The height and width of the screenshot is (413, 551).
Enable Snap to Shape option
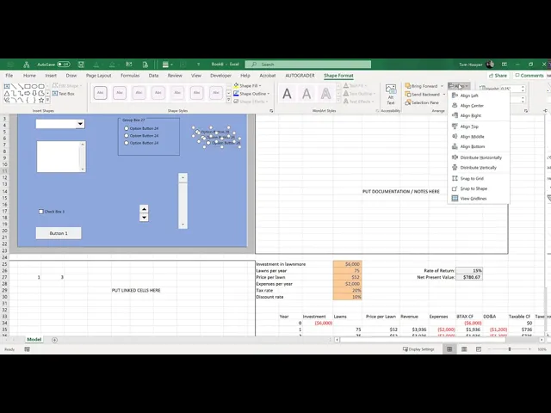point(474,188)
